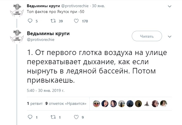
Task: Open the first liker's avatar in the row
Action: [96, 103]
